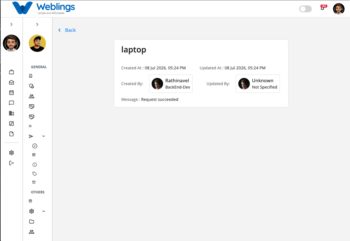Image resolution: width=350 pixels, height=241 pixels.
Task: Click the yellow-background avatar in the inner sidebar
Action: coord(37,43)
